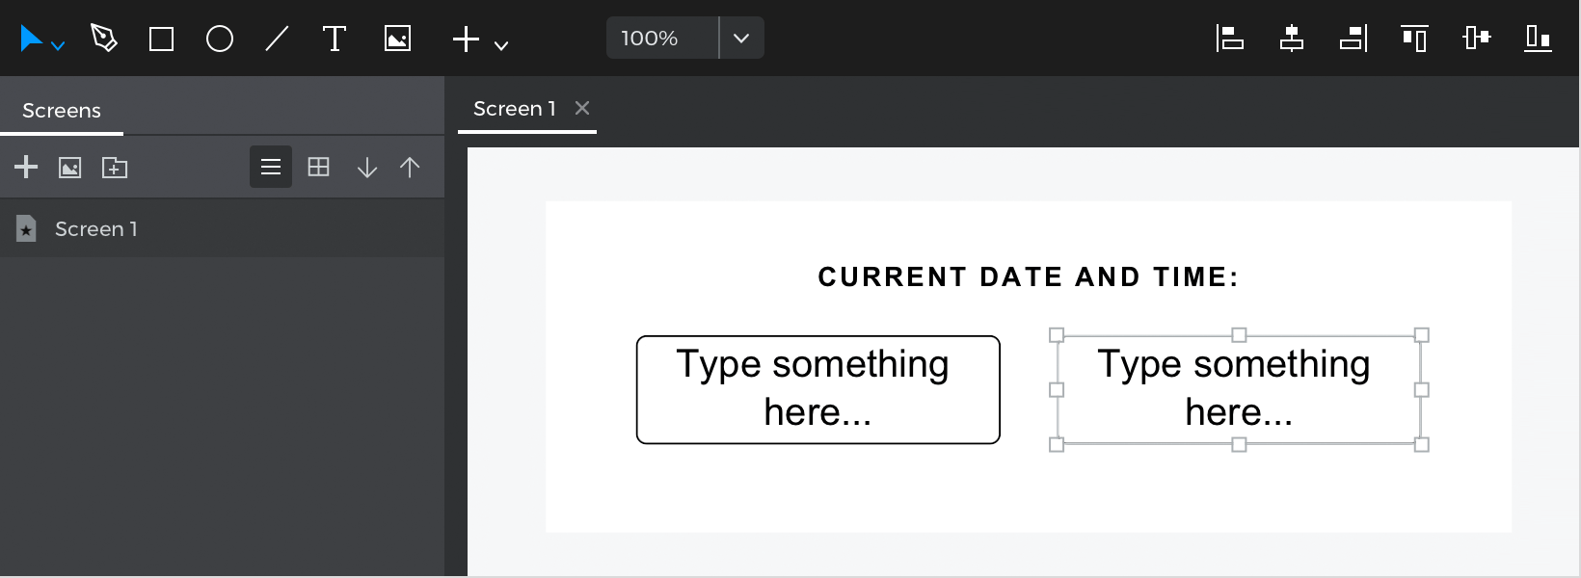Click the bordered 'Type something here...' input field
This screenshot has width=1581, height=578.
[818, 389]
